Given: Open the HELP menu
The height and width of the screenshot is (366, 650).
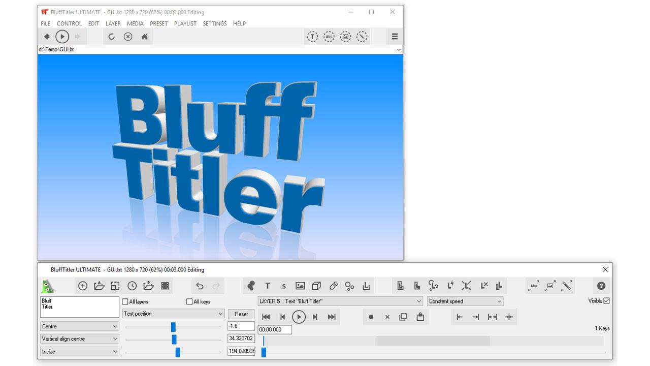Looking at the screenshot, I should pos(239,23).
